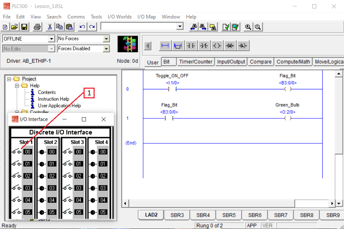Screen dimensions: 344x229
Task: Click the Copy toolbar icon
Action: (x=60, y=27)
